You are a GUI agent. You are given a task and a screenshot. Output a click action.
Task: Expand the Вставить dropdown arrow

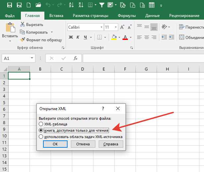[x=10, y=41]
